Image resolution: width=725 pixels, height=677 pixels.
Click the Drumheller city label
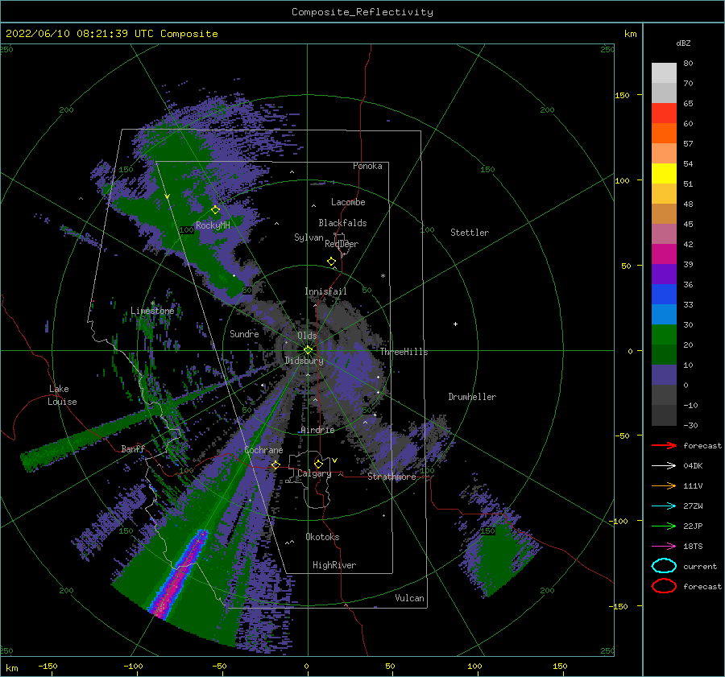click(472, 397)
